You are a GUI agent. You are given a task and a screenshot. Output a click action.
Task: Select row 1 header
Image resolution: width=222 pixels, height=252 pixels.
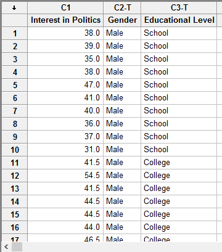click(x=15, y=33)
